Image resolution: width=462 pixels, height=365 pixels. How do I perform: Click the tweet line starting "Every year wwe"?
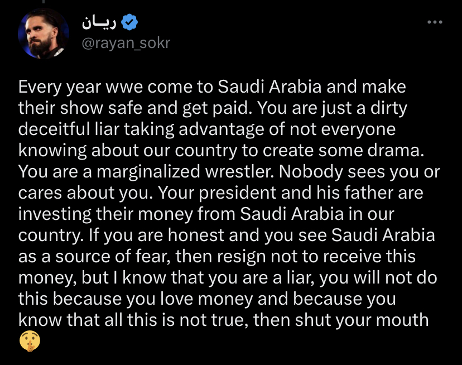tap(212, 87)
